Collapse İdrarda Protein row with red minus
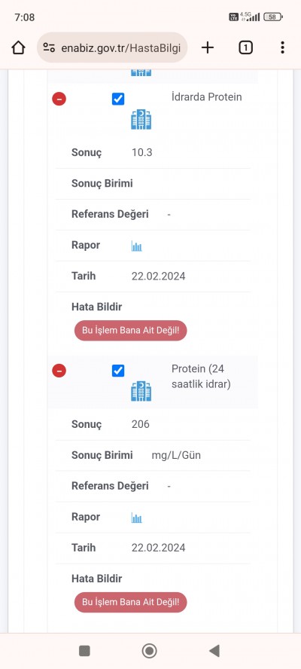Image resolution: width=301 pixels, height=669 pixels. (x=59, y=99)
